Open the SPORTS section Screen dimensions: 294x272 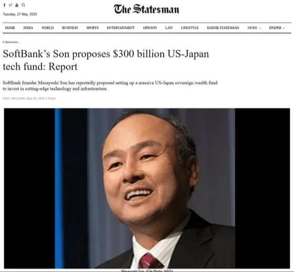point(92,28)
